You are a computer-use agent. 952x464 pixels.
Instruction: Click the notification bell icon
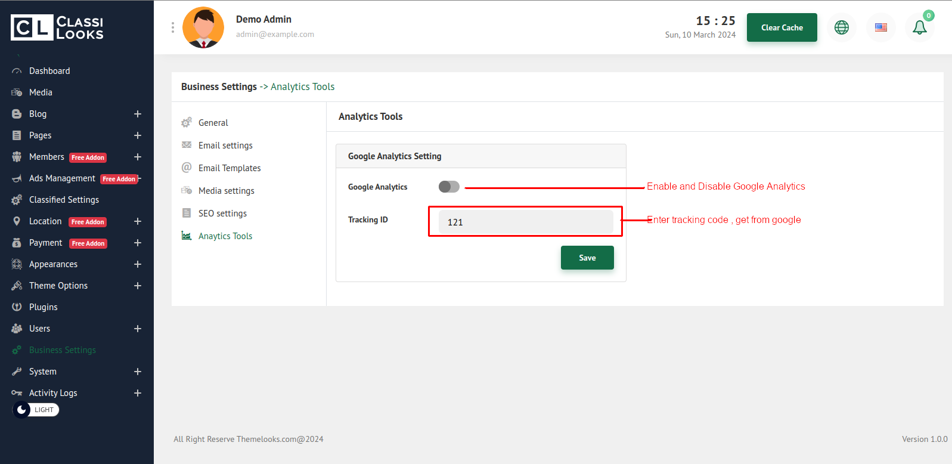[919, 27]
